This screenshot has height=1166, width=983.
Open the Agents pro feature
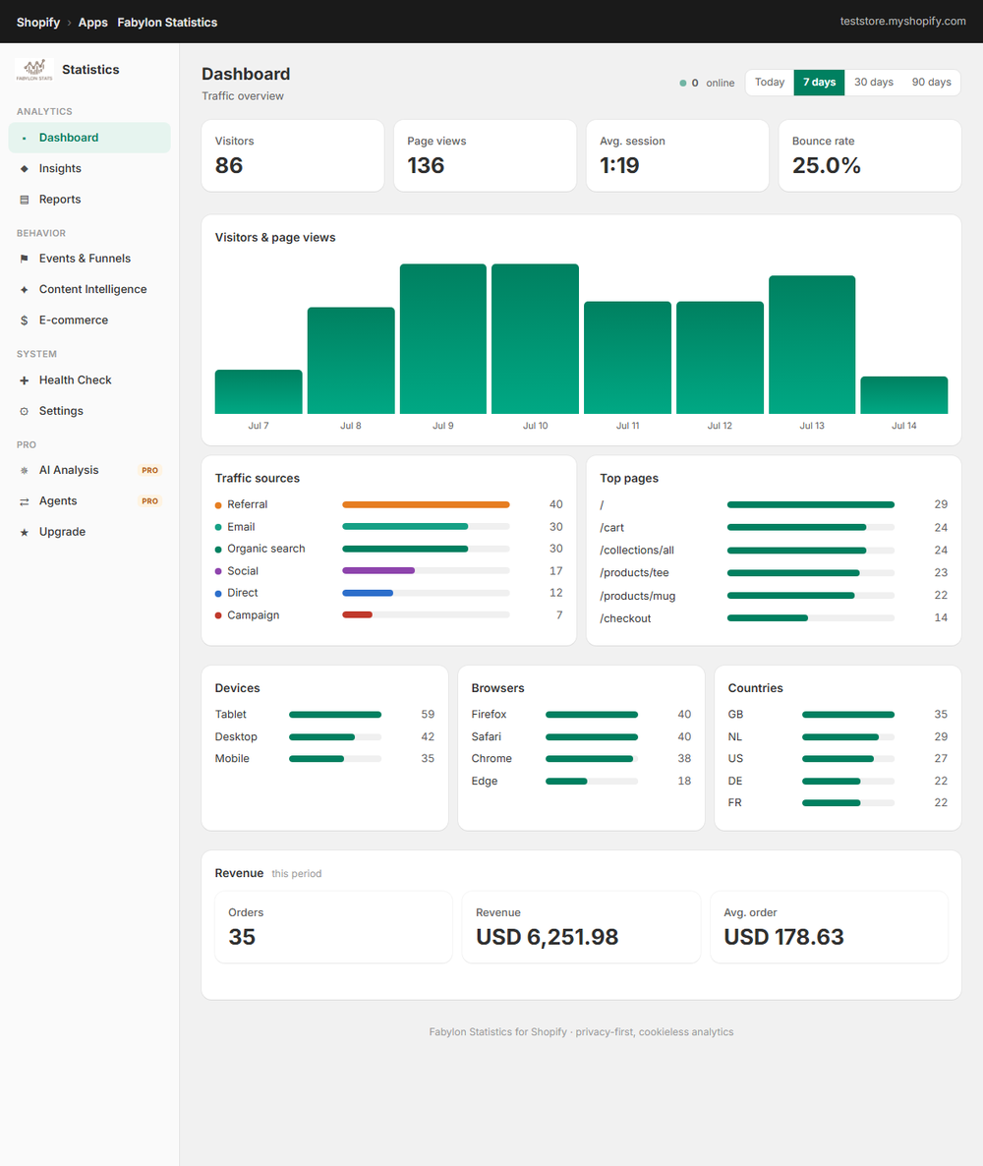[x=89, y=501]
